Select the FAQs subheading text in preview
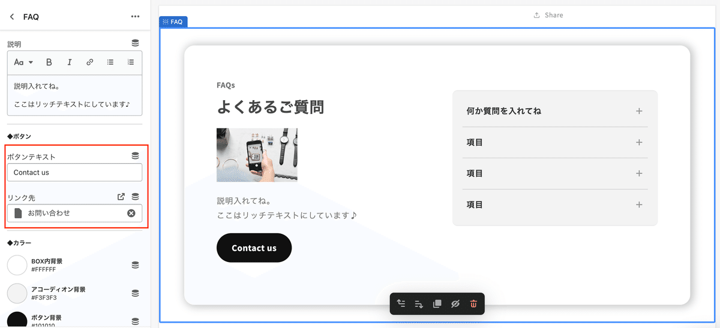Image resolution: width=720 pixels, height=328 pixels. point(226,85)
